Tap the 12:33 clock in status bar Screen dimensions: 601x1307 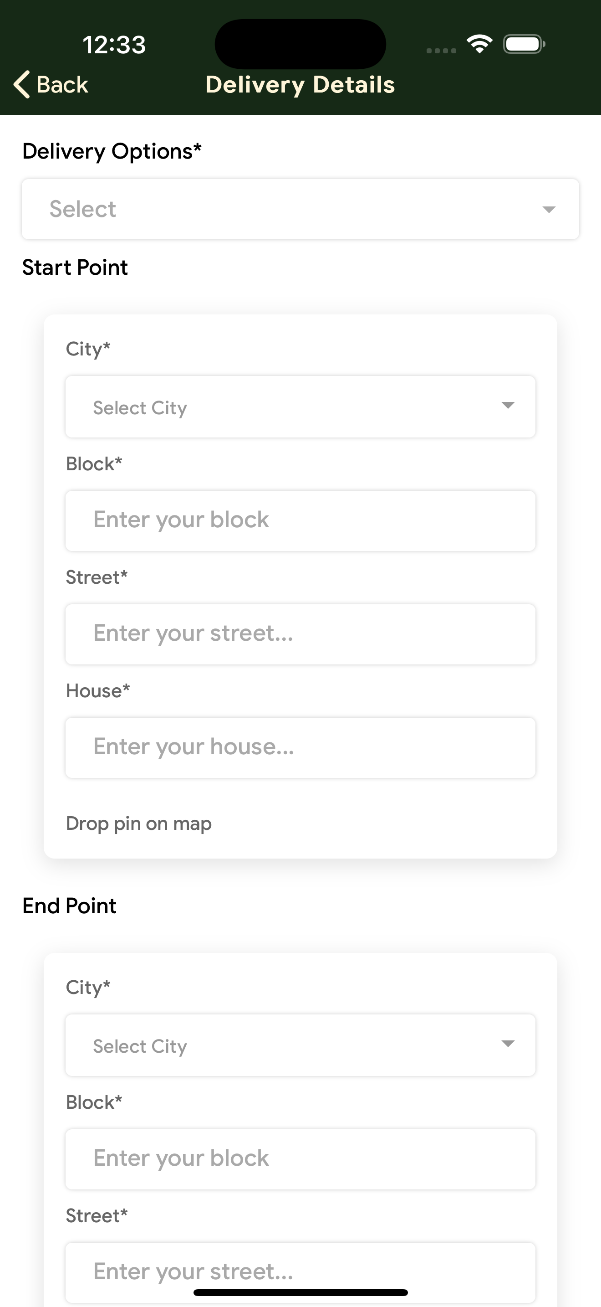115,45
